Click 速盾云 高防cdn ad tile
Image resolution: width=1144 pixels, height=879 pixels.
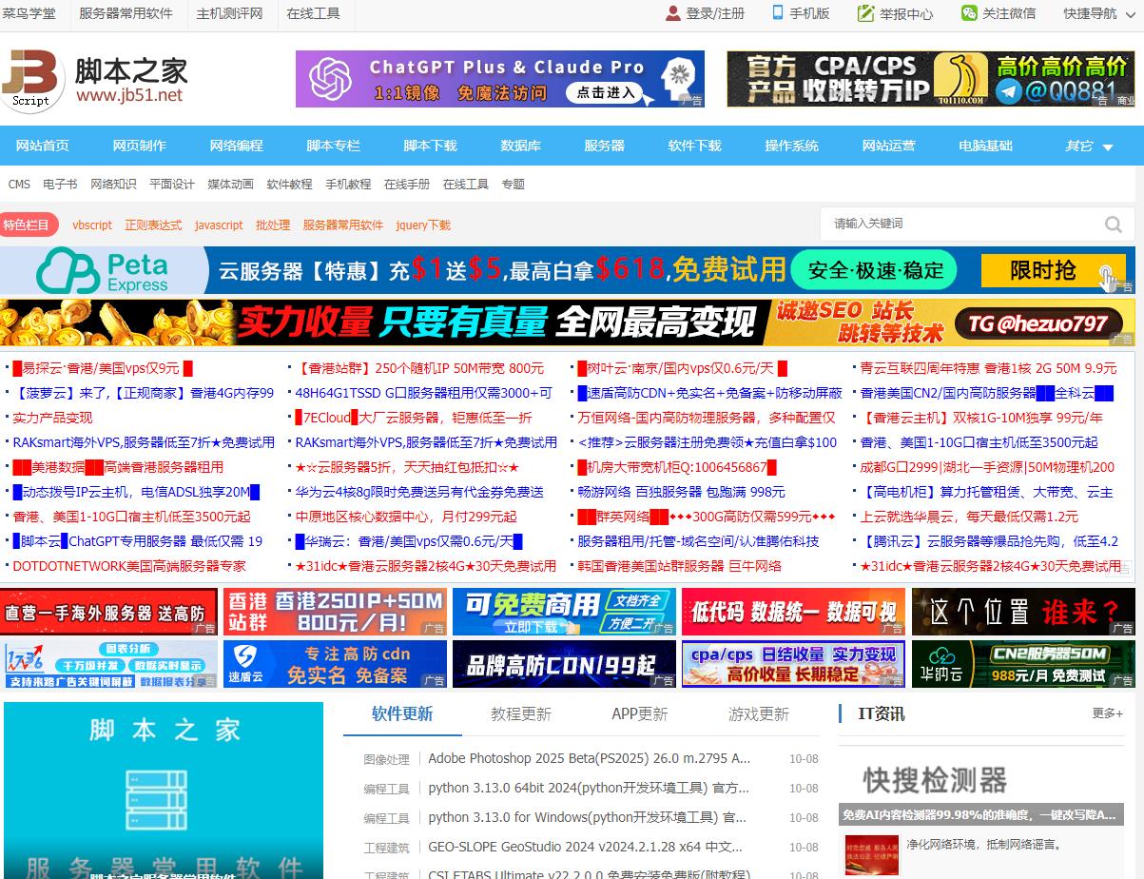pyautogui.click(x=335, y=664)
